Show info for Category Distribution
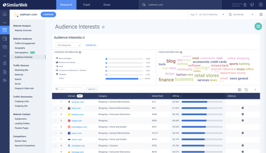 (x=80, y=52)
